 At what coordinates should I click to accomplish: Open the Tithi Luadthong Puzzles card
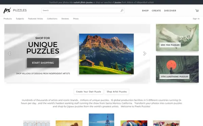click(177, 69)
